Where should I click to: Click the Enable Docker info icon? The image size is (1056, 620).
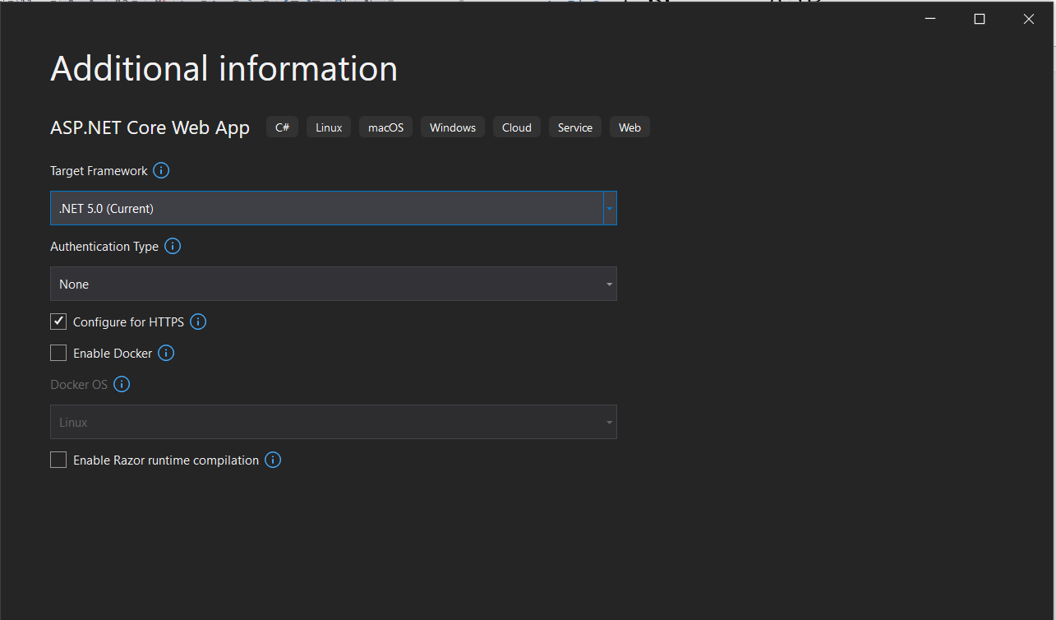pos(166,354)
